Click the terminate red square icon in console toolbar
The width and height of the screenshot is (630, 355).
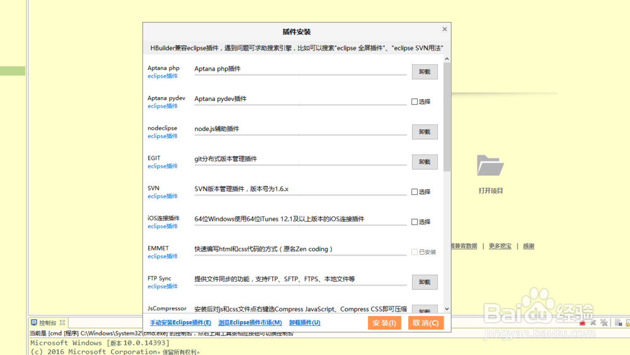582,323
